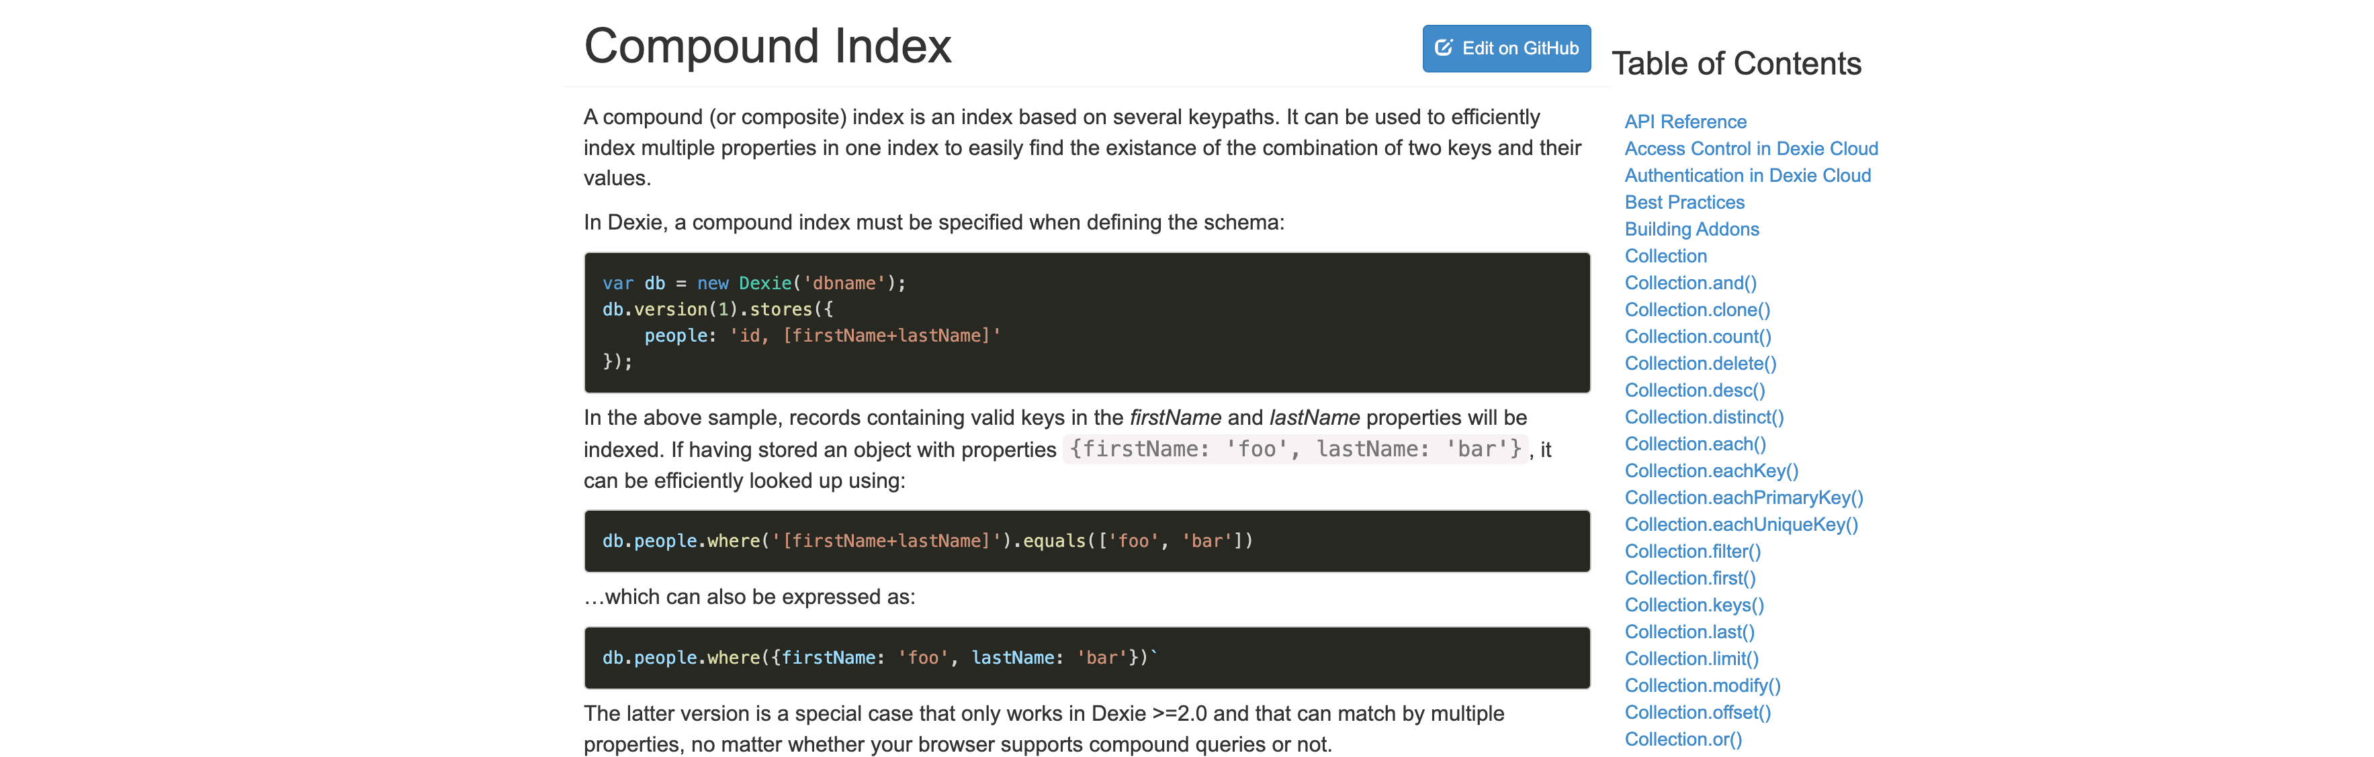Click the Edit on GitHub button
The width and height of the screenshot is (2374, 757).
tap(1506, 49)
